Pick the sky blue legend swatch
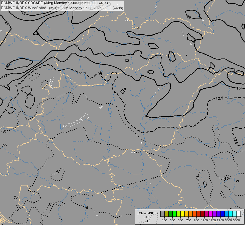Viewport: 245px width, 225px height. (x=226, y=214)
